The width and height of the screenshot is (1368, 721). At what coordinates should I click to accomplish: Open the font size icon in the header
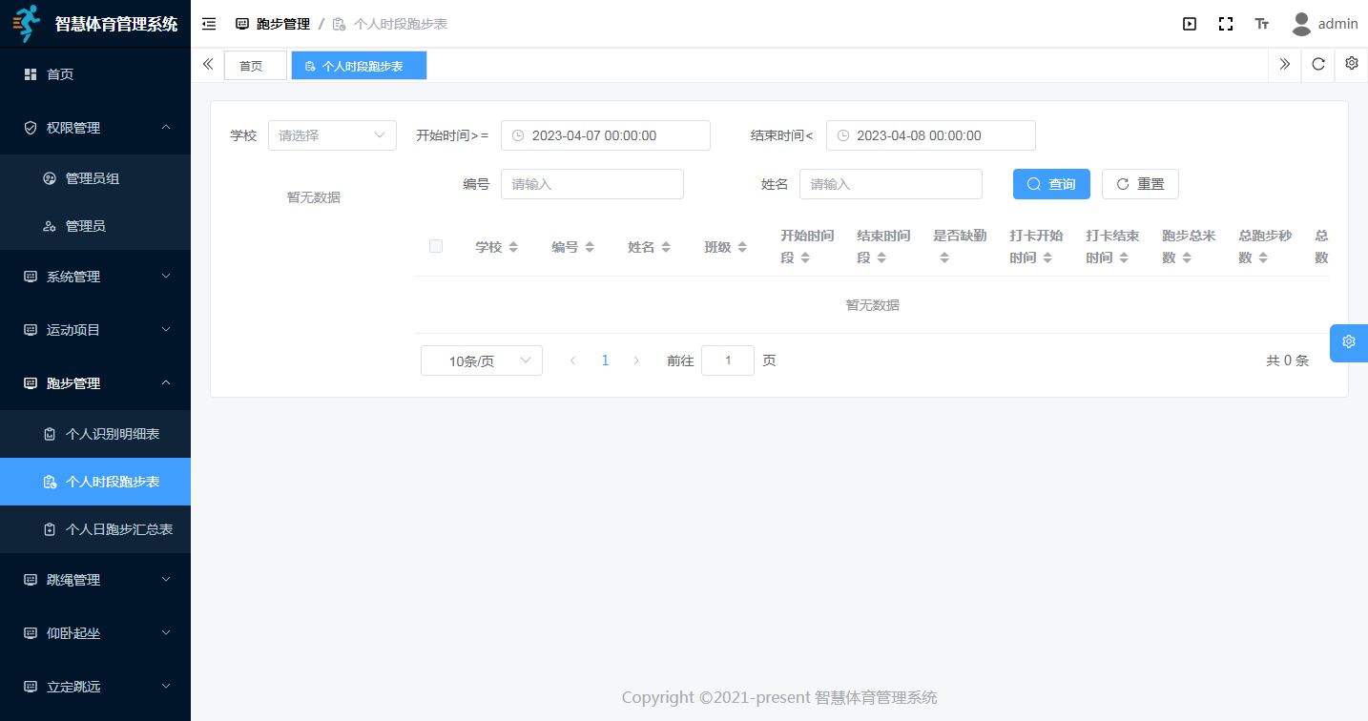1261,24
